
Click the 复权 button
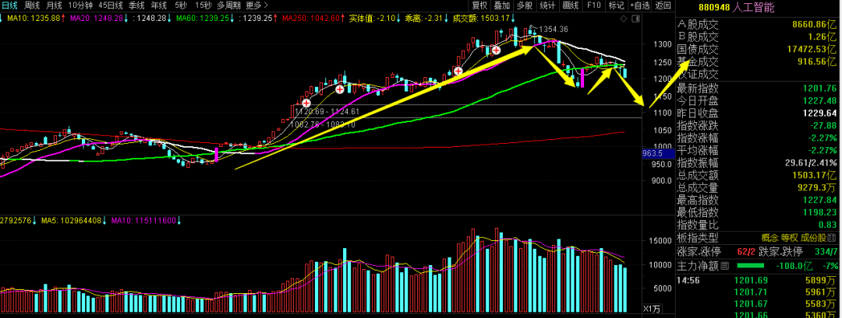[479, 6]
